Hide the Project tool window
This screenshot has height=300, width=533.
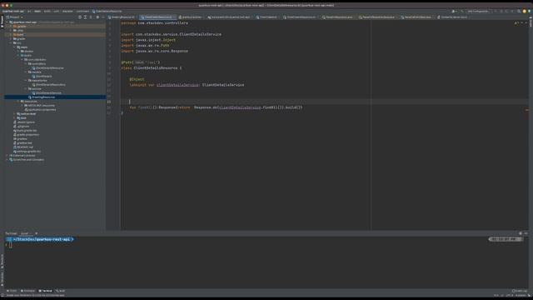(x=103, y=17)
